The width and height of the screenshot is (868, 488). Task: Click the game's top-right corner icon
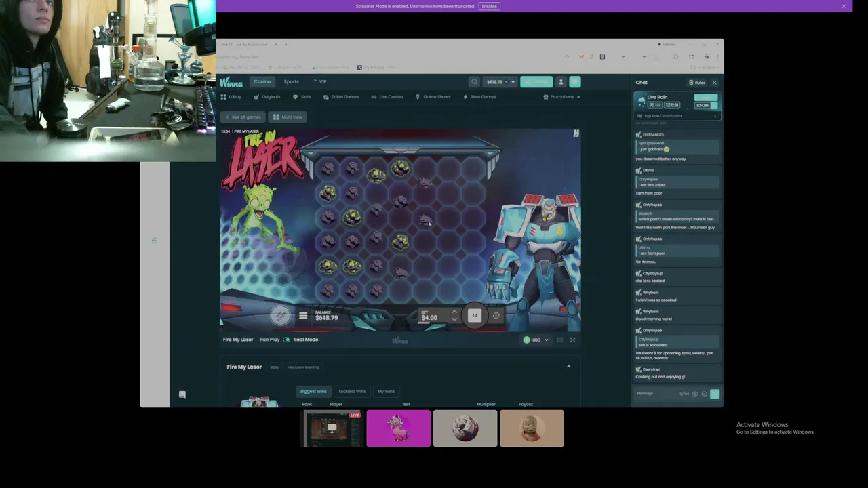[576, 134]
